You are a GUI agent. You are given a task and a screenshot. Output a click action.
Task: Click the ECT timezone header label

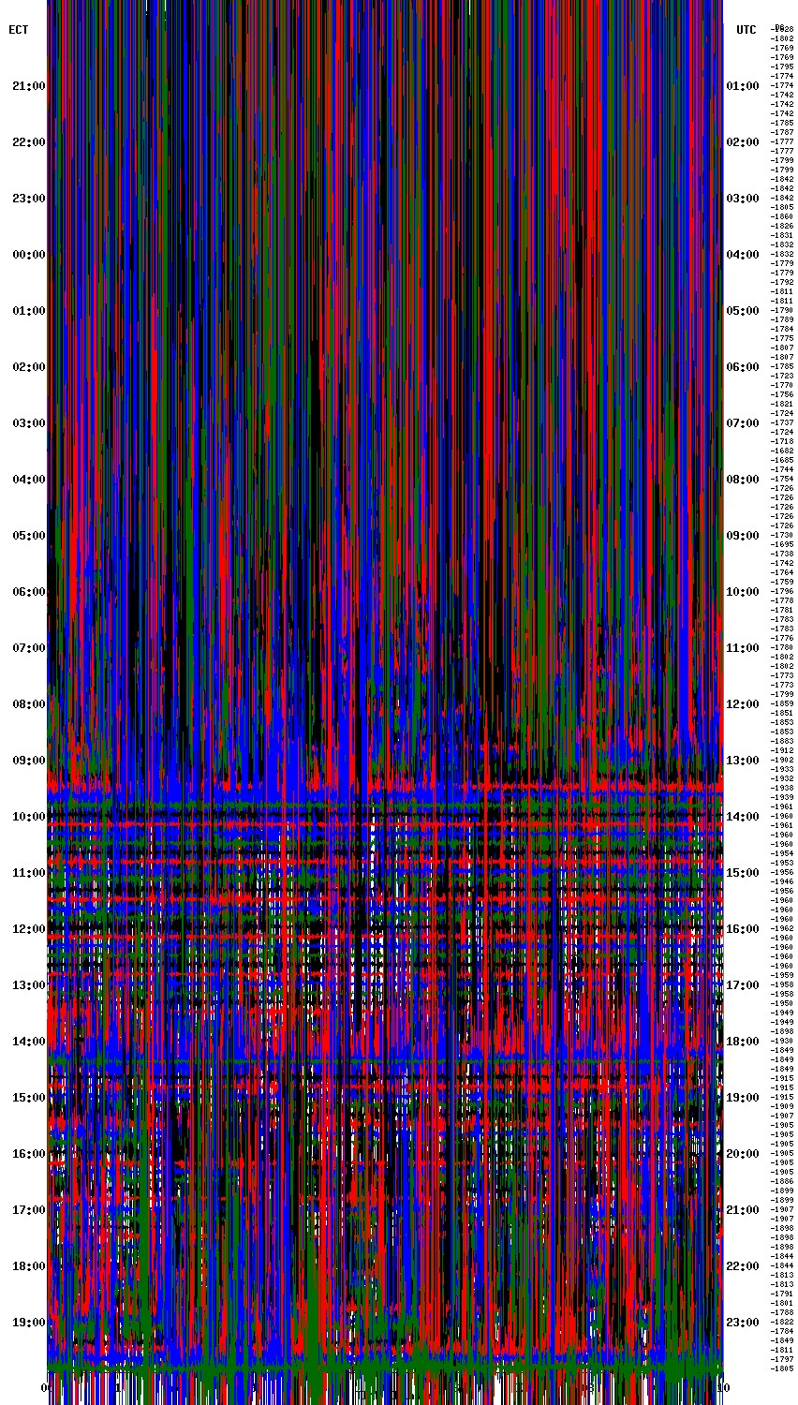click(19, 30)
